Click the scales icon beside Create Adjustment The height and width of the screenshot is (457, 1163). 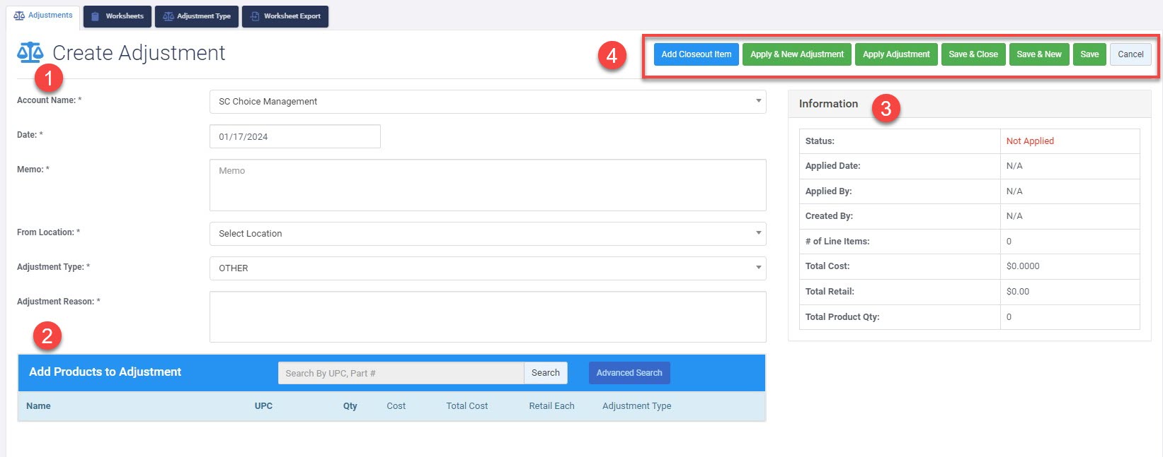(30, 53)
